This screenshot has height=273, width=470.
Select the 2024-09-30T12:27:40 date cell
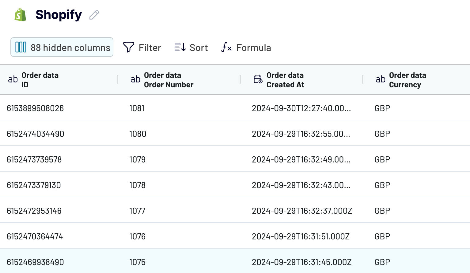point(301,108)
